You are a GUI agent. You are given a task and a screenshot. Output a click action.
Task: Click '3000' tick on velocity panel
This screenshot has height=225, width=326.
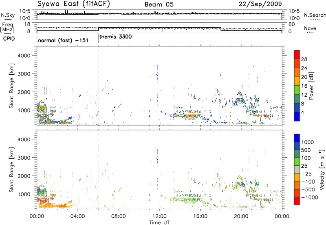tap(24, 158)
